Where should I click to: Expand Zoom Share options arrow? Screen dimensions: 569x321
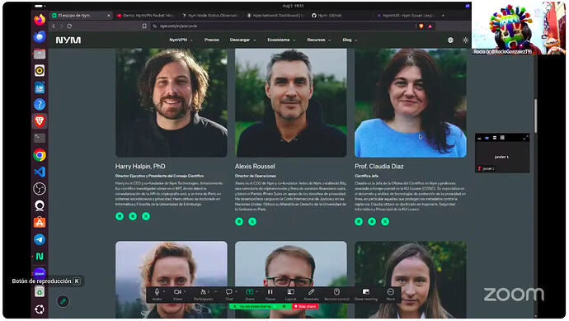click(x=256, y=291)
